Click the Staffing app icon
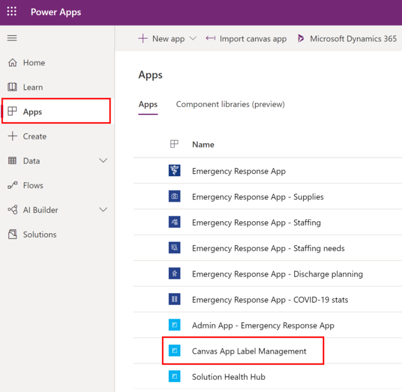Image resolution: width=402 pixels, height=392 pixels. click(x=175, y=222)
